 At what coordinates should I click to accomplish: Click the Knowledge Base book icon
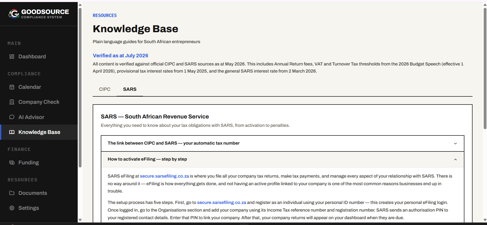click(12, 132)
